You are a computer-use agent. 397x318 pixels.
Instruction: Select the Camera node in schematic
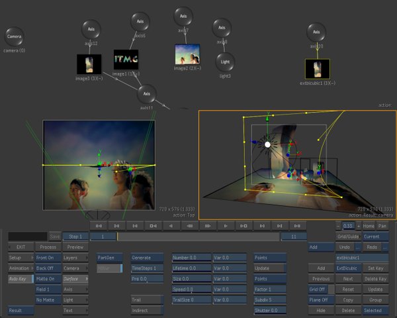click(x=15, y=36)
